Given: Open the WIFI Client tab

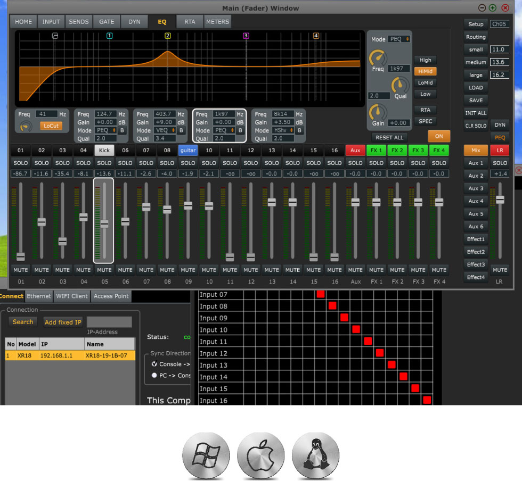Looking at the screenshot, I should [x=72, y=296].
